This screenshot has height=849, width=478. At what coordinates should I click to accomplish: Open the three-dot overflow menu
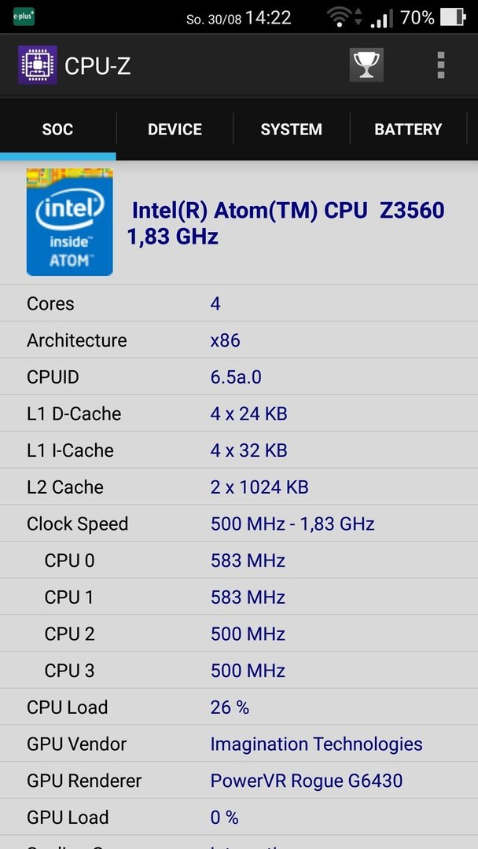(x=440, y=65)
